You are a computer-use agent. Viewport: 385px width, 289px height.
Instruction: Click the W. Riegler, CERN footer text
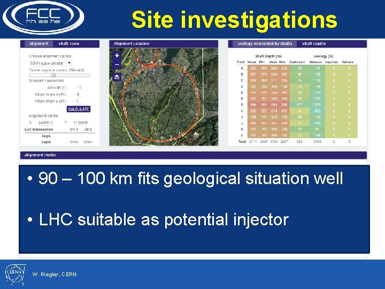tap(54, 274)
